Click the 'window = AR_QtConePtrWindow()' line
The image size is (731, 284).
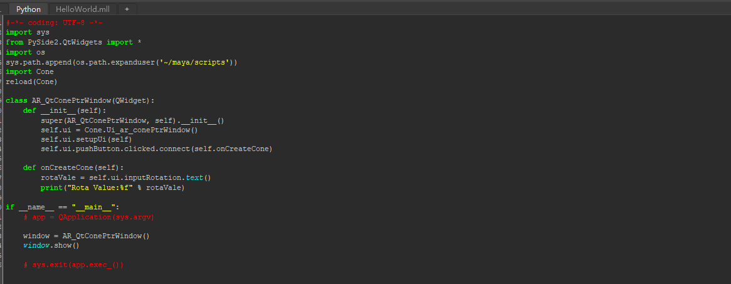click(x=87, y=236)
